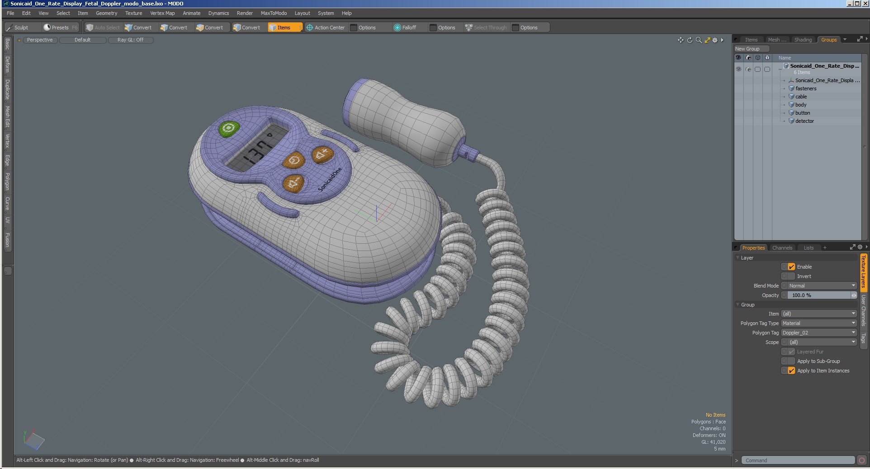Add a new properties tab with plus

tap(825, 248)
